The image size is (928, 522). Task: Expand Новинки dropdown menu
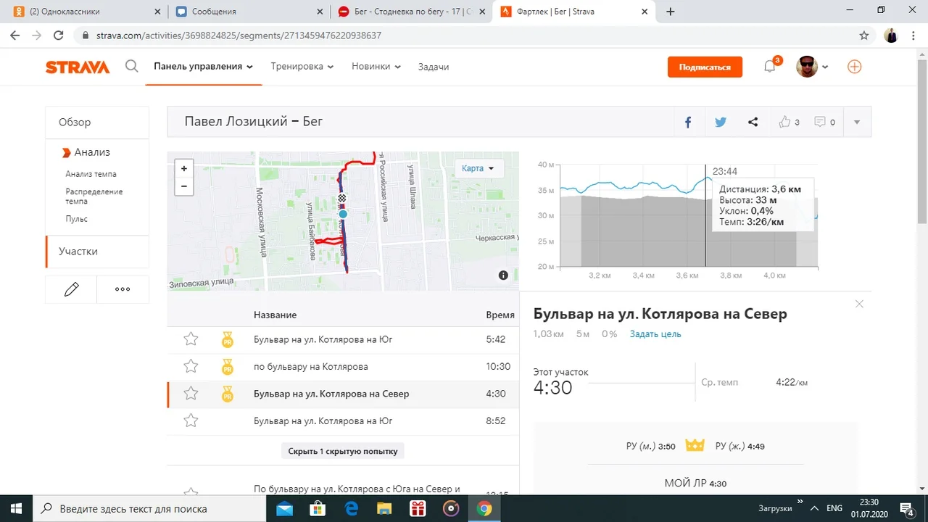[376, 67]
